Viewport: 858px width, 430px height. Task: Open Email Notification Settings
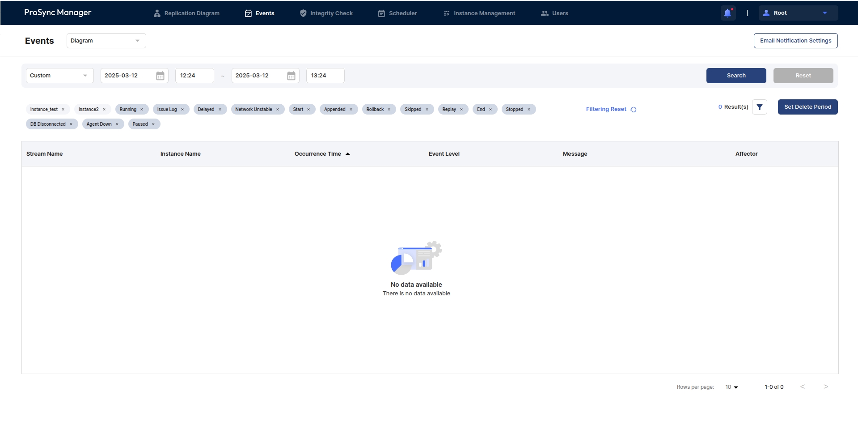pos(795,41)
